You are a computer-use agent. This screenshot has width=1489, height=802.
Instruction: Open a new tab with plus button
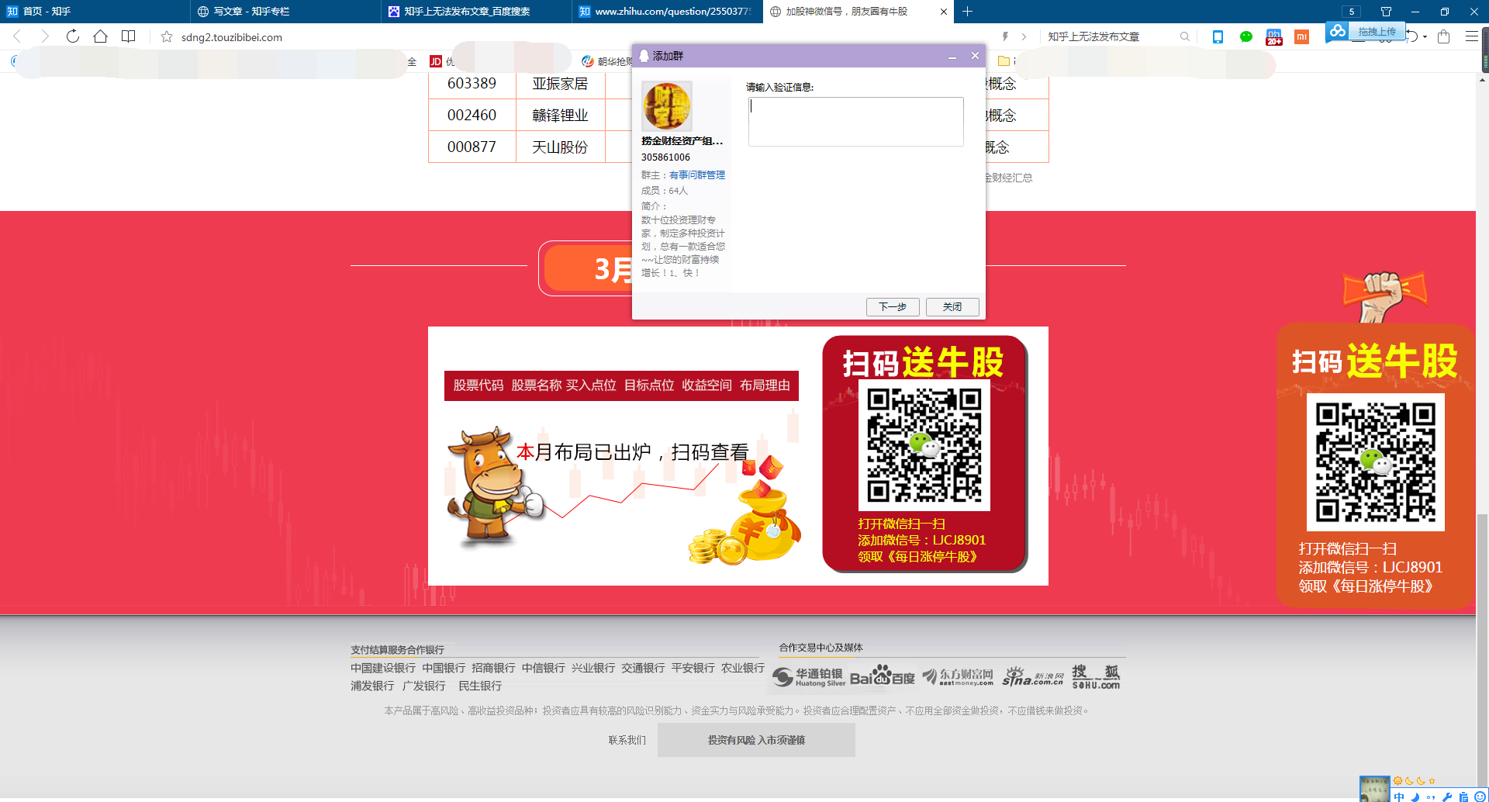[x=967, y=12]
